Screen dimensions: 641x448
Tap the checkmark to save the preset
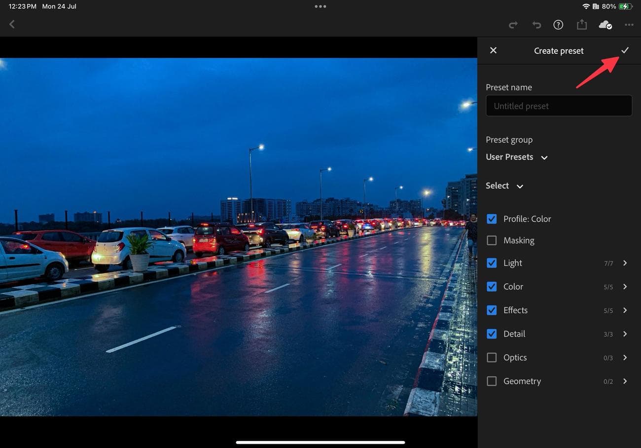coord(625,50)
